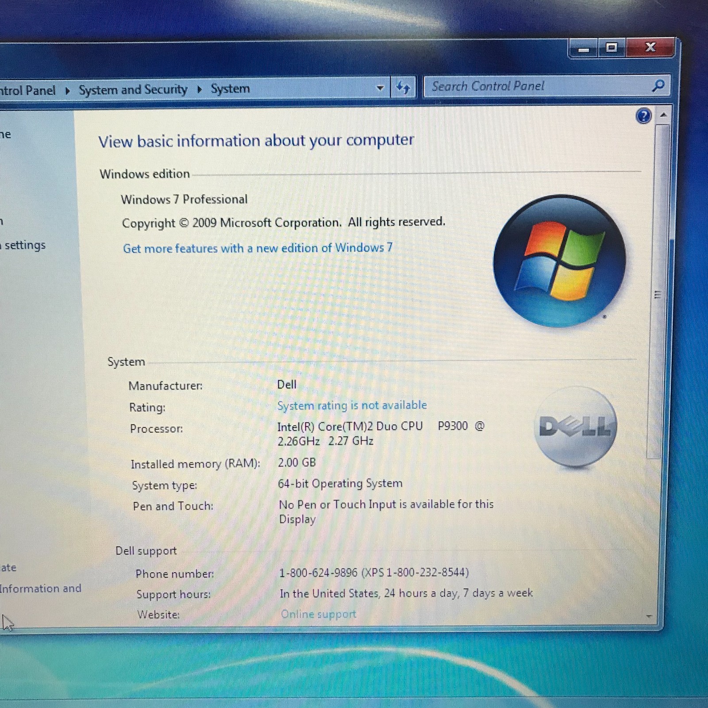Open address bar history dropdown arrow
Viewport: 708px width, 708px height.
click(380, 88)
